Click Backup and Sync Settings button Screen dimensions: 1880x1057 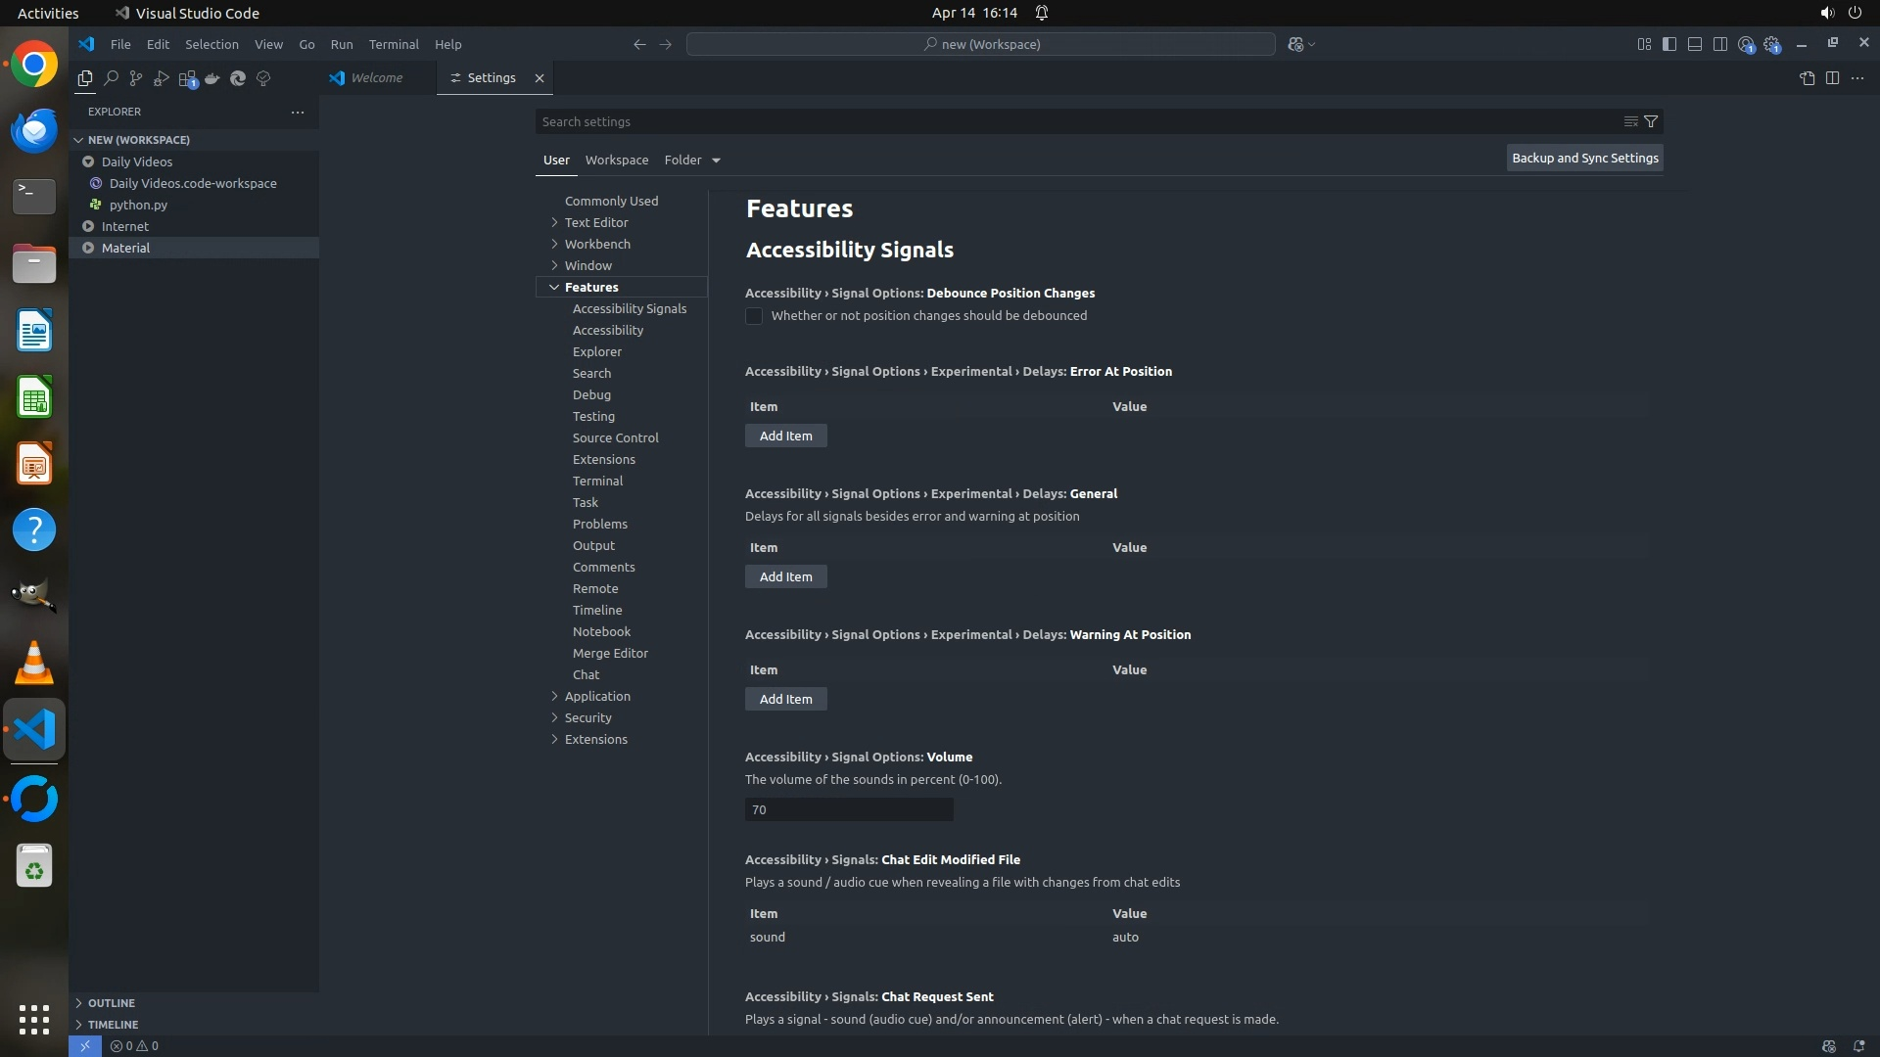coord(1584,158)
